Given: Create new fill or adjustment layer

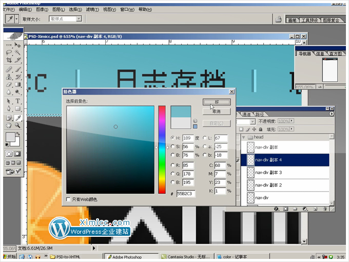Looking at the screenshot, I should [x=305, y=209].
